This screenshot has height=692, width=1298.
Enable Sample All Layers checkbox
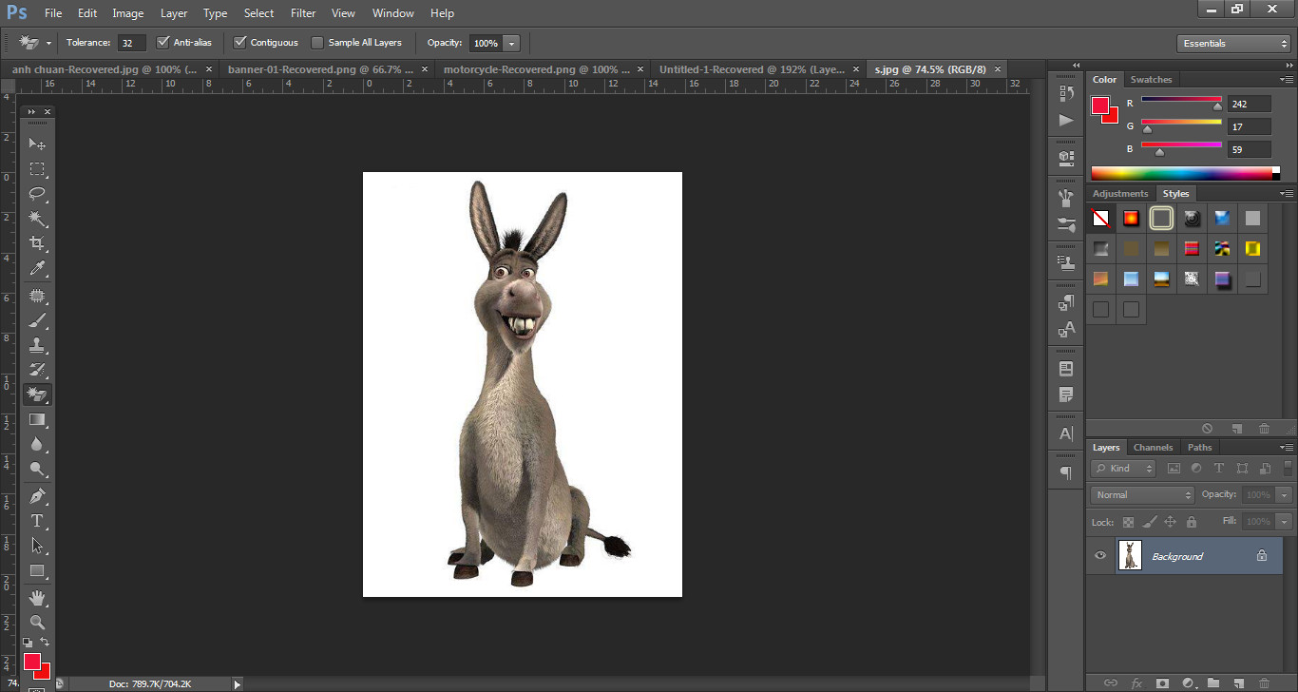pos(317,42)
